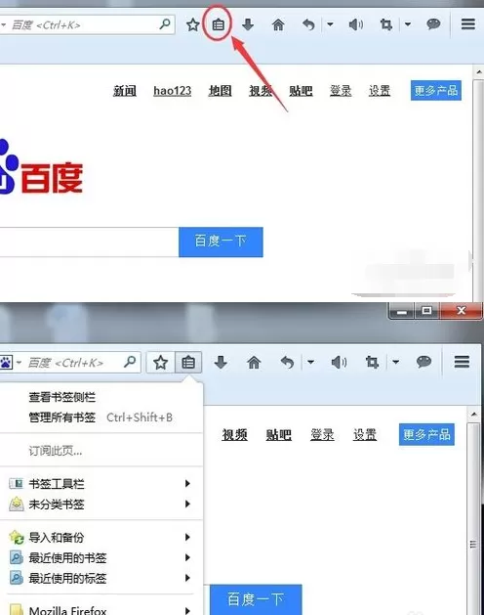Open 新闻 link on Baidu page
Screen dimensions: 484x615
click(x=125, y=91)
